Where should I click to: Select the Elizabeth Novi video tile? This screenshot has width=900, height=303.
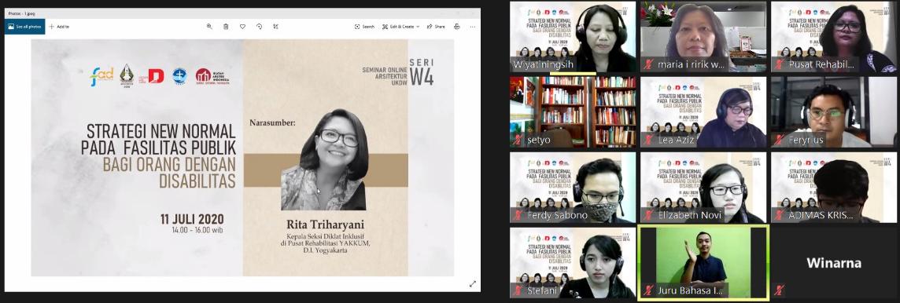pos(703,188)
